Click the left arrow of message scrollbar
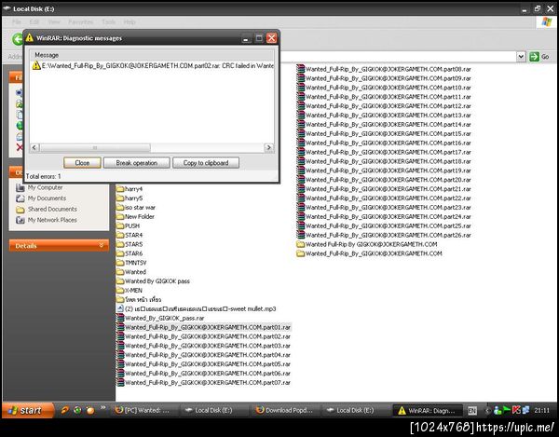This screenshot has height=437, width=559. 34,147
